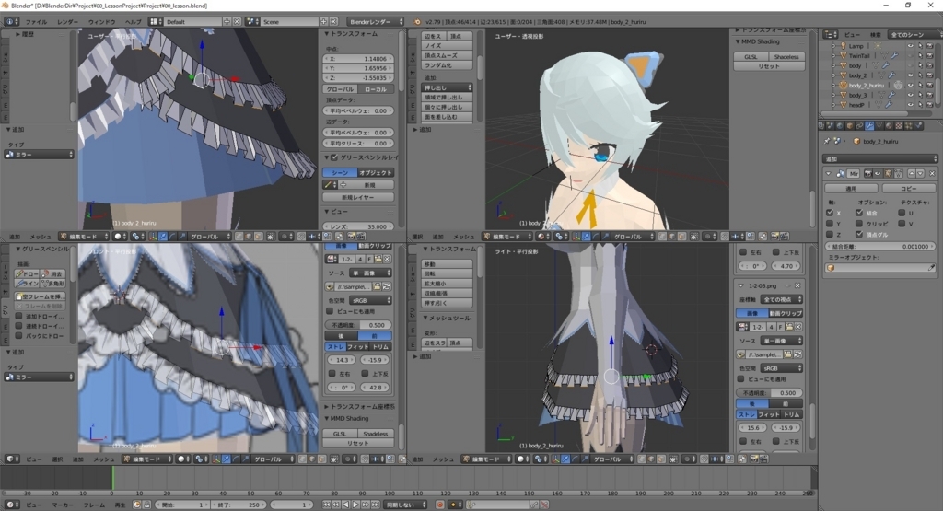Hide the Lamp object via eye icon
This screenshot has width=943, height=511.
[911, 46]
